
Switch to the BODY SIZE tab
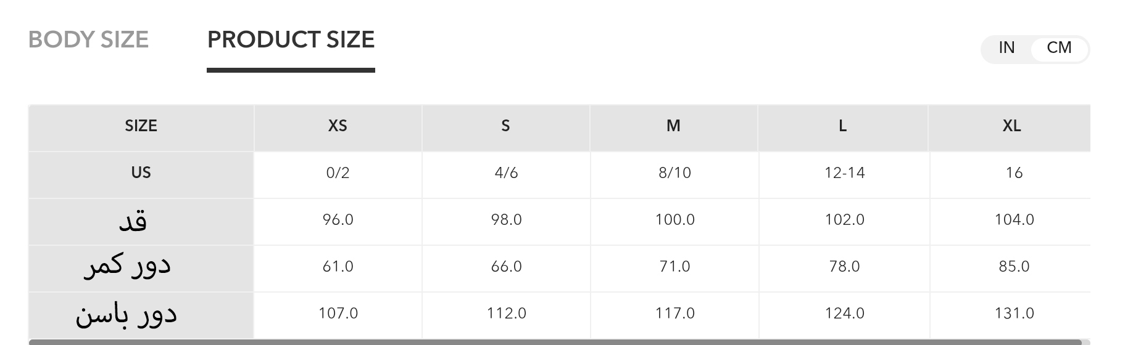(88, 40)
